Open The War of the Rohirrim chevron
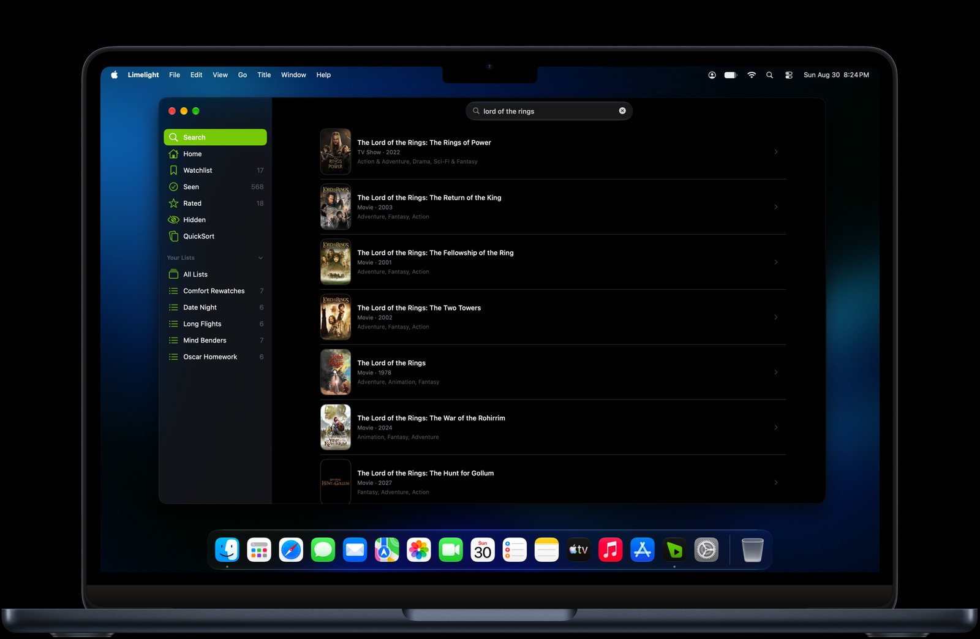This screenshot has width=980, height=639. tap(776, 428)
